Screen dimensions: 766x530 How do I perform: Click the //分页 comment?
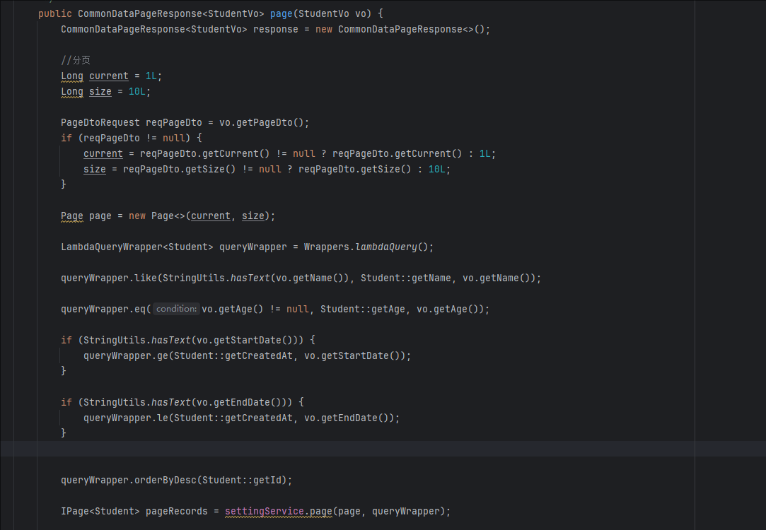pos(76,60)
